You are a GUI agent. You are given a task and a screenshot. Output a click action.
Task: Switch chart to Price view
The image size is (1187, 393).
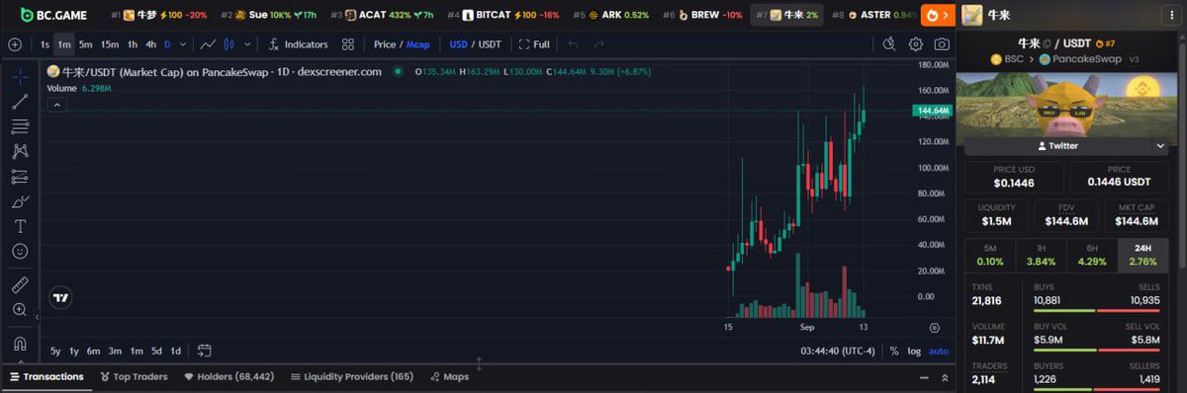tap(385, 44)
